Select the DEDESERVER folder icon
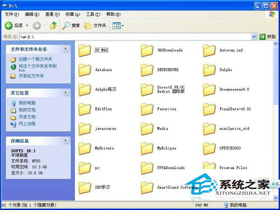280x210 pixels. tap(147, 70)
